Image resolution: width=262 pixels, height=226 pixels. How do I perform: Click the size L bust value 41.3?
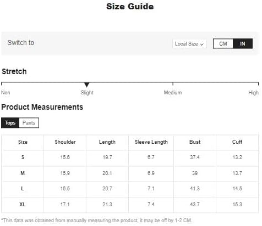(x=195, y=189)
